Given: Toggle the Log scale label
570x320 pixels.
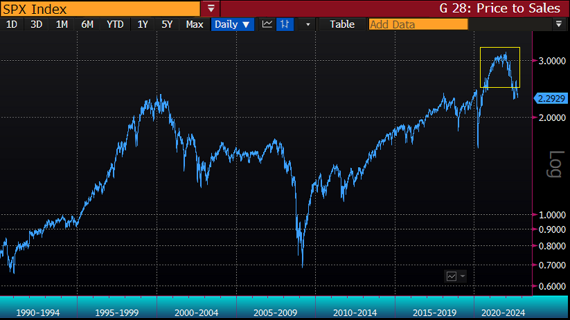Looking at the screenshot, I should coord(556,164).
